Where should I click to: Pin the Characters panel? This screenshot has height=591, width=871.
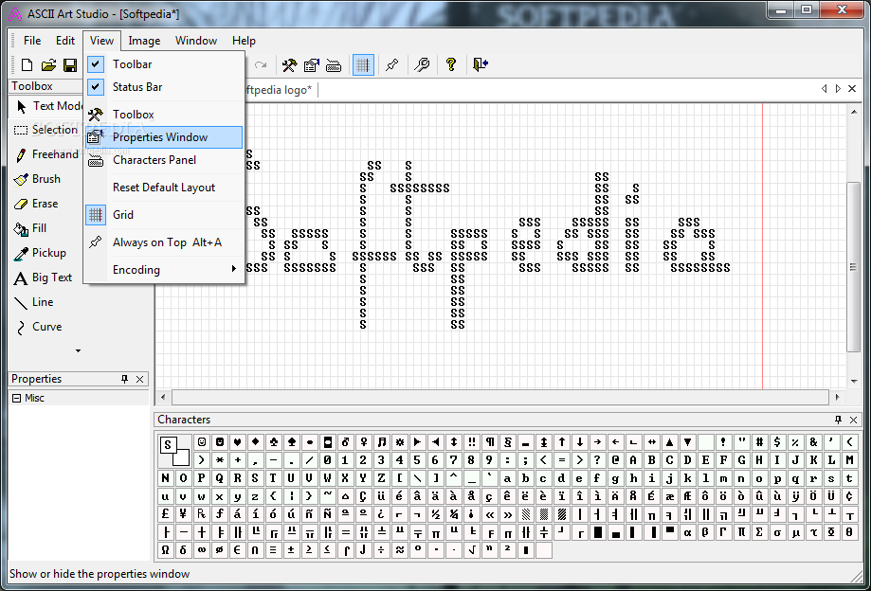point(838,421)
